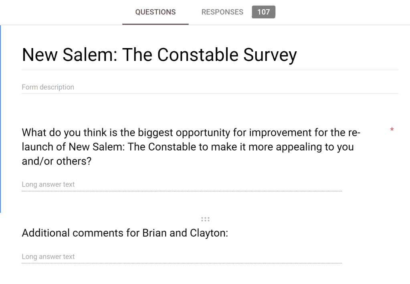Click the blank header area left of QUESTIONS

60,12
